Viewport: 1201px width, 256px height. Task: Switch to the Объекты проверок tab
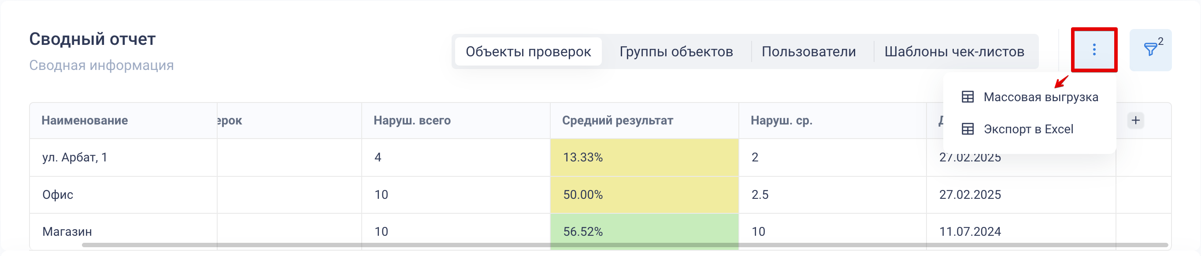click(x=528, y=51)
